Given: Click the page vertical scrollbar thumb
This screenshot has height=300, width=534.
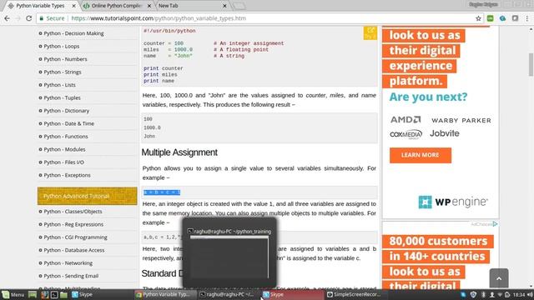Looking at the screenshot, I should pyautogui.click(x=531, y=65).
